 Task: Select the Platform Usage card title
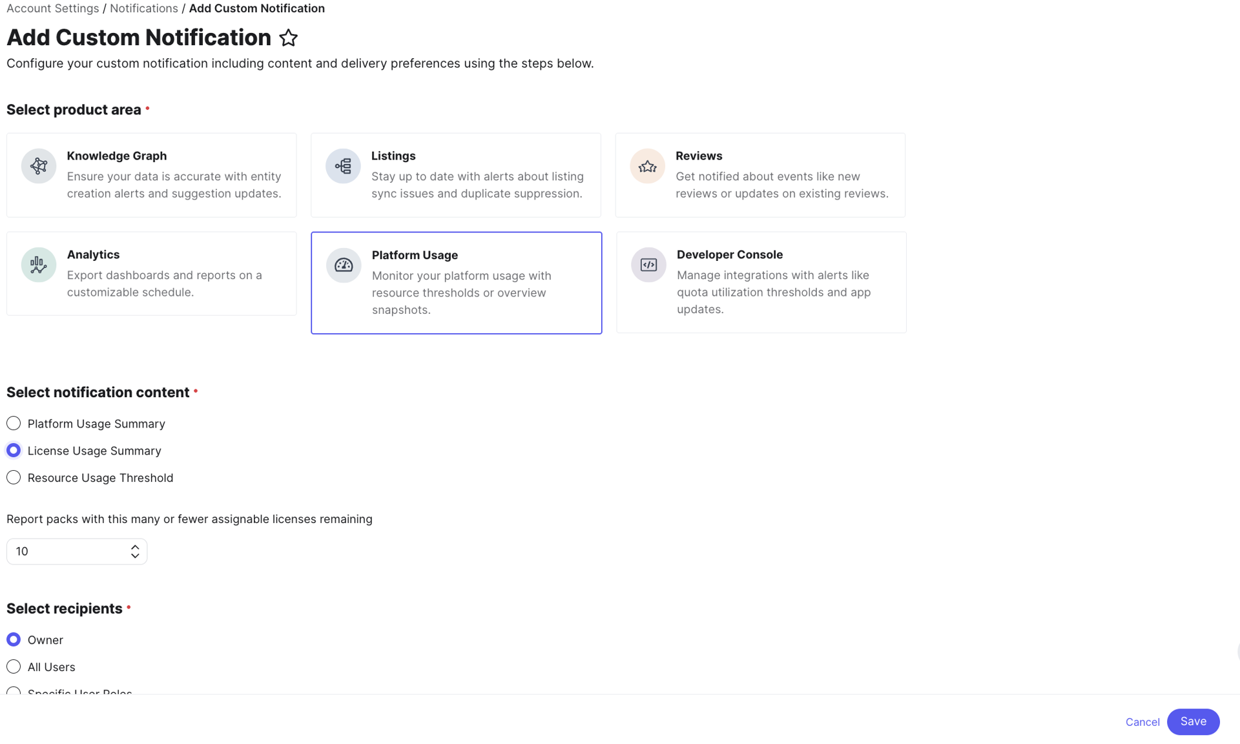coord(415,255)
